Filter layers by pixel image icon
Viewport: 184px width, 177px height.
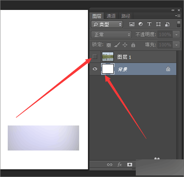click(x=132, y=24)
